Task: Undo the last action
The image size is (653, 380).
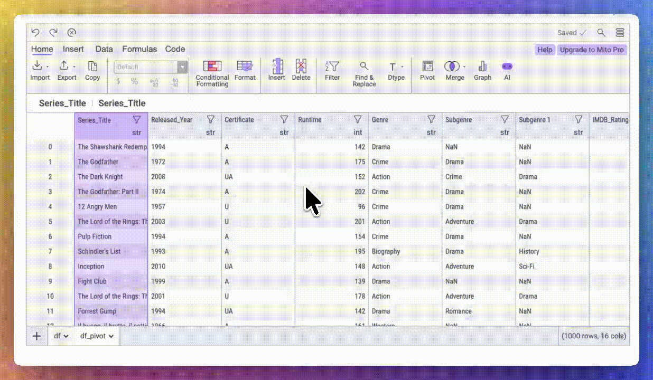Action: [35, 32]
